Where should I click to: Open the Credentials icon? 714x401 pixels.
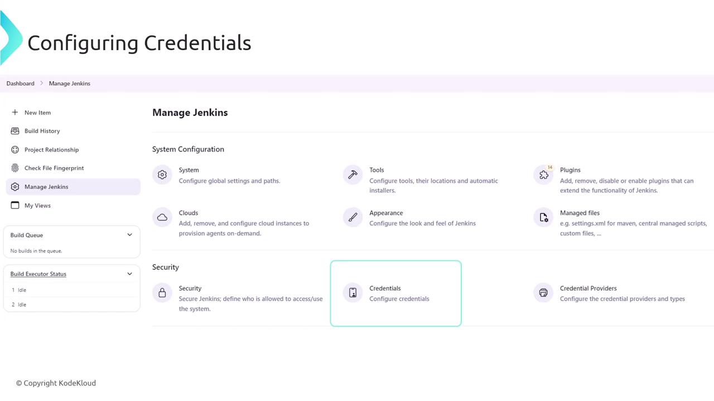tap(353, 293)
